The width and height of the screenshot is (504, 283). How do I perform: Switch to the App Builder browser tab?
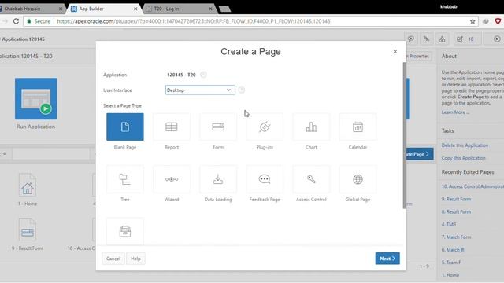103,9
